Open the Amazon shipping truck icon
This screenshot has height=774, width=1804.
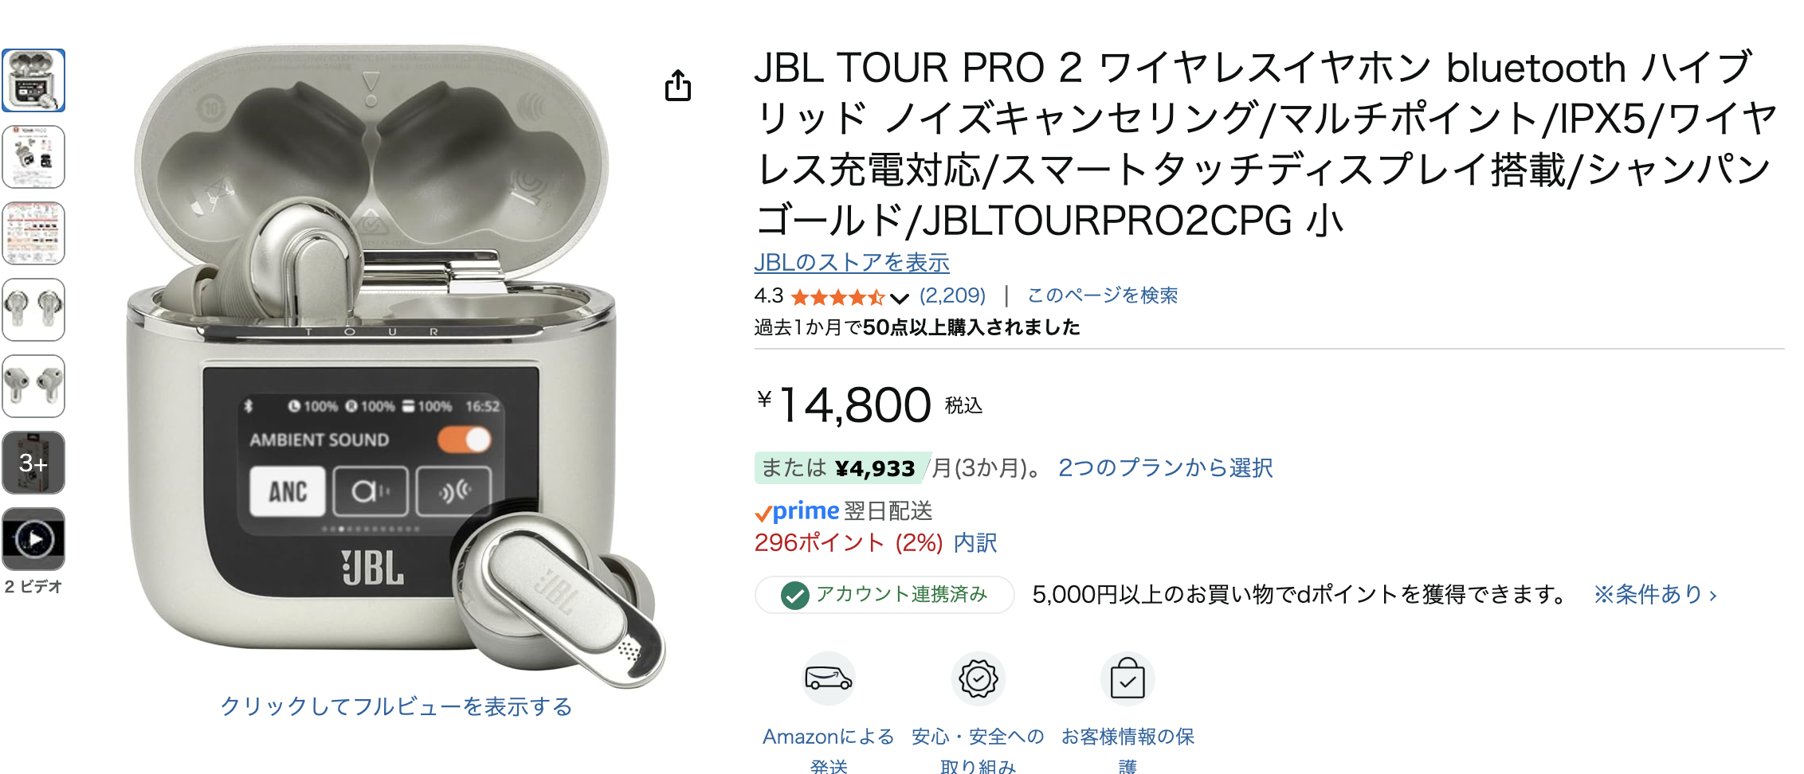pyautogui.click(x=829, y=678)
